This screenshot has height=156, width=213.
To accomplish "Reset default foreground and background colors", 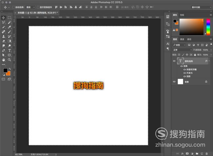I will [4, 75].
